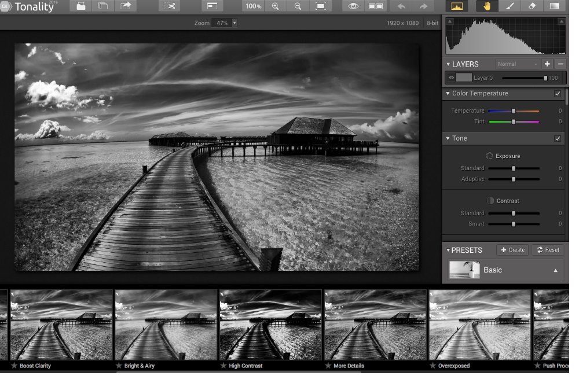Click the batch processing icon
The width and height of the screenshot is (579, 383).
103,6
